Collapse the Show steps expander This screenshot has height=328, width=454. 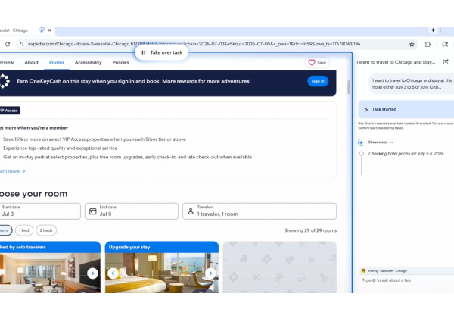tap(381, 142)
